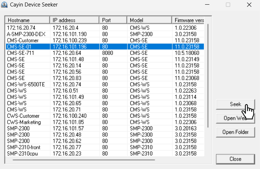Click firmware version 1.0.23114
Viewport: 260px width, 169px height.
click(x=186, y=97)
